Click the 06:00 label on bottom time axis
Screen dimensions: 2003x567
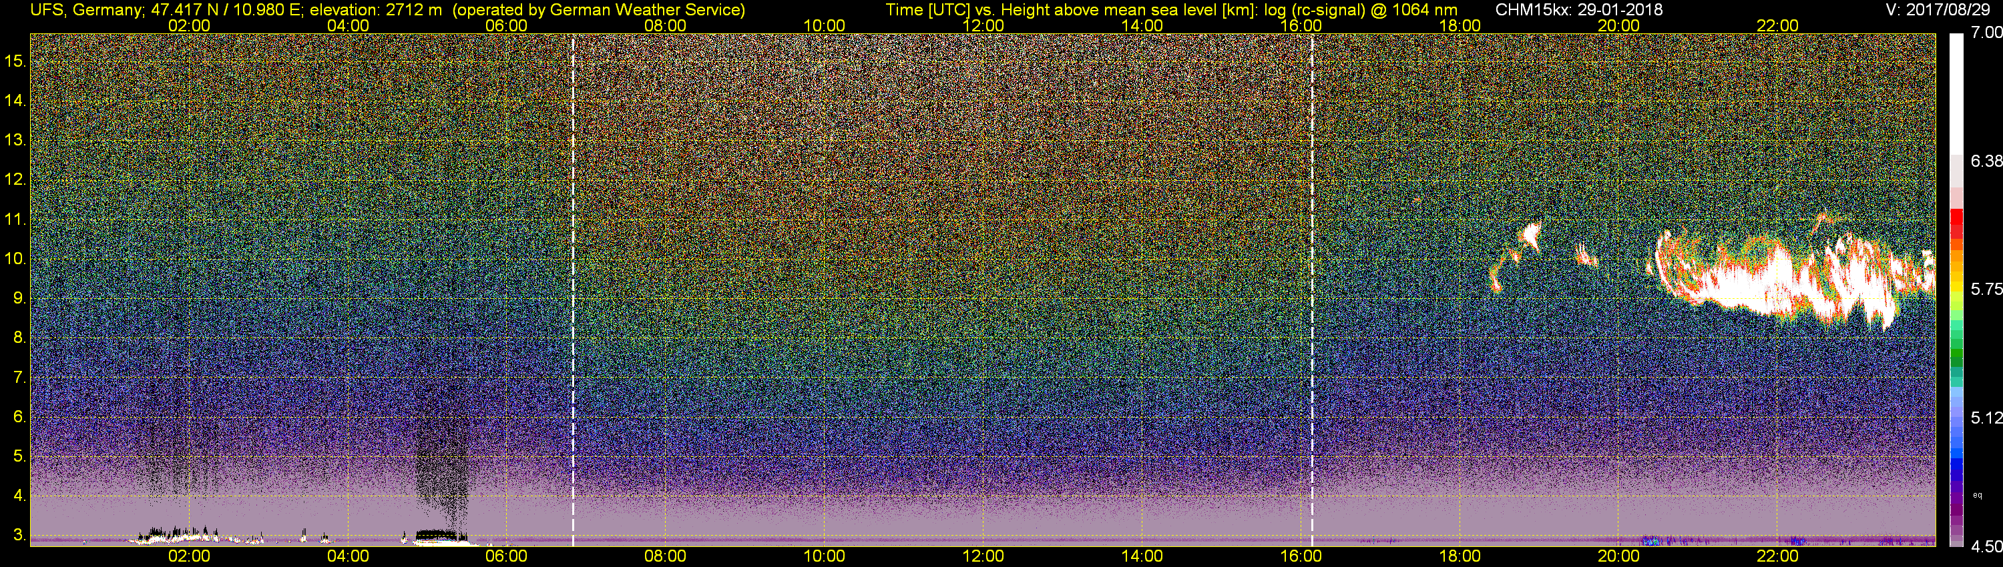pos(506,556)
